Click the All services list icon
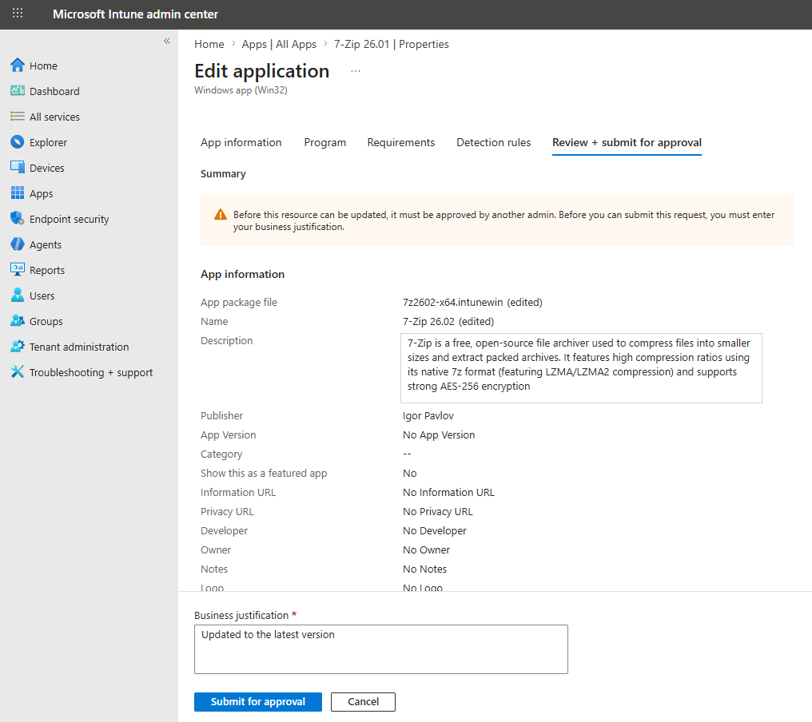This screenshot has width=812, height=722. tap(18, 117)
